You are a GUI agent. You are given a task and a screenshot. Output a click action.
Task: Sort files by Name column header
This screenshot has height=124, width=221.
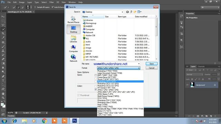[93, 17]
